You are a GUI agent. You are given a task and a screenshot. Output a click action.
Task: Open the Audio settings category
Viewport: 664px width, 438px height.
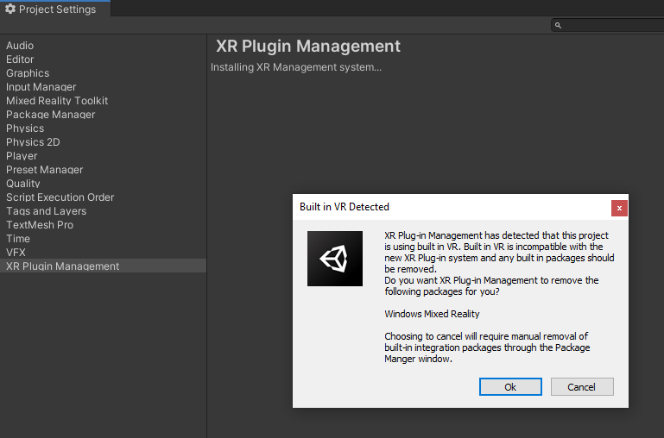click(x=103, y=46)
